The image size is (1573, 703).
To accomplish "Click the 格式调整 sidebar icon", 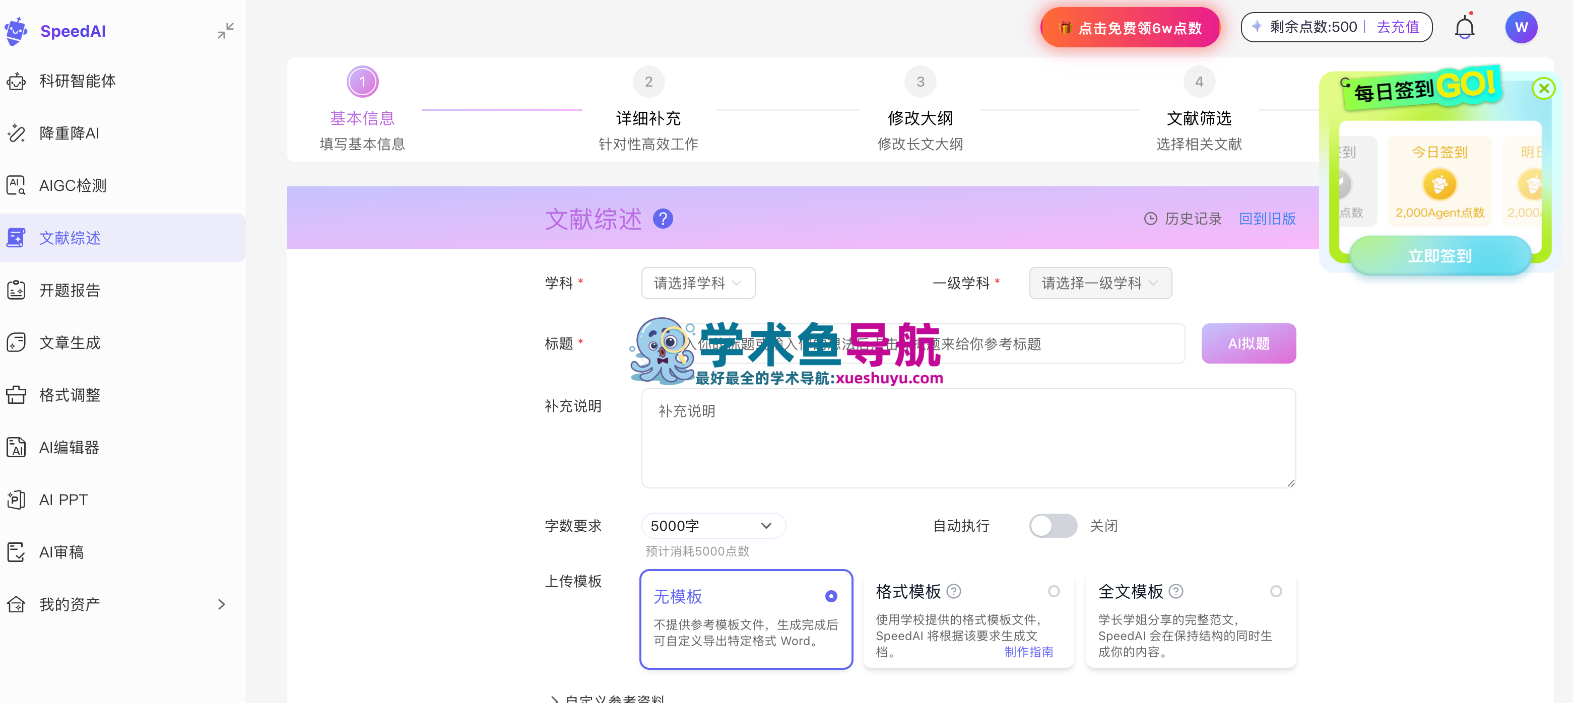I will [x=17, y=395].
